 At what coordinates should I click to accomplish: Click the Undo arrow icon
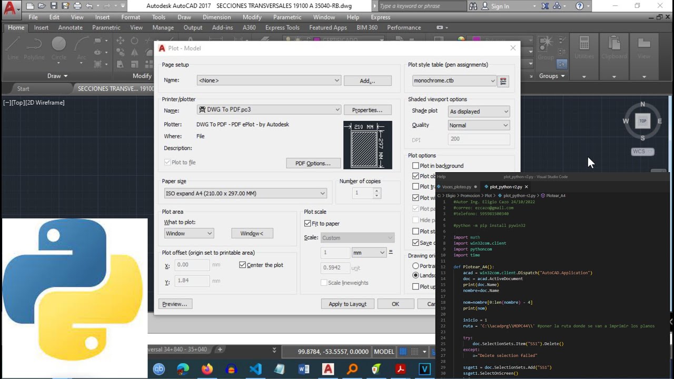tap(90, 6)
